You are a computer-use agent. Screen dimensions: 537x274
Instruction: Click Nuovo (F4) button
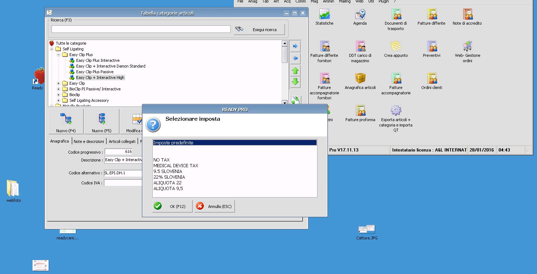click(66, 122)
